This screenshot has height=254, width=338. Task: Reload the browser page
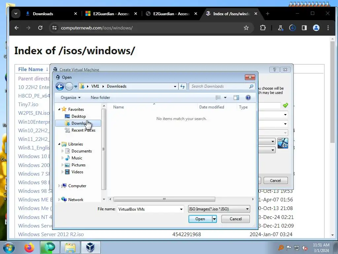[x=40, y=28]
